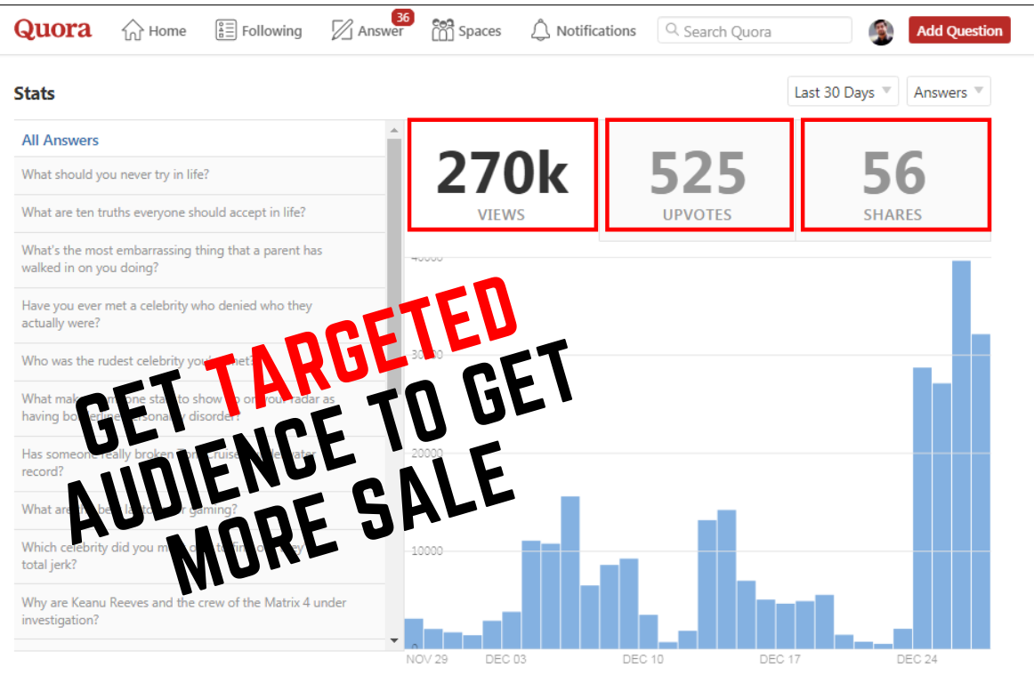Click the Quora logo

pos(53,28)
